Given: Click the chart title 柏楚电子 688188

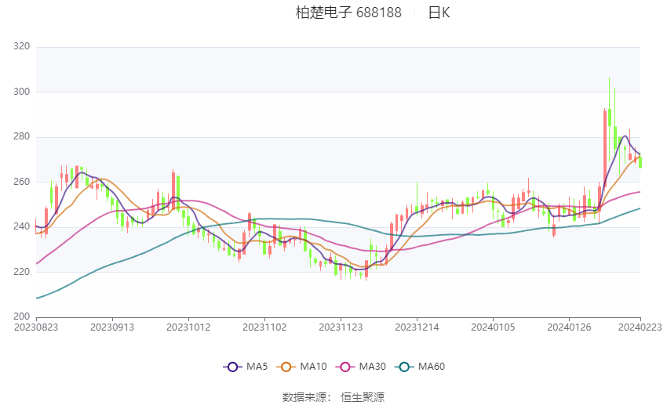Looking at the screenshot, I should tap(348, 13).
